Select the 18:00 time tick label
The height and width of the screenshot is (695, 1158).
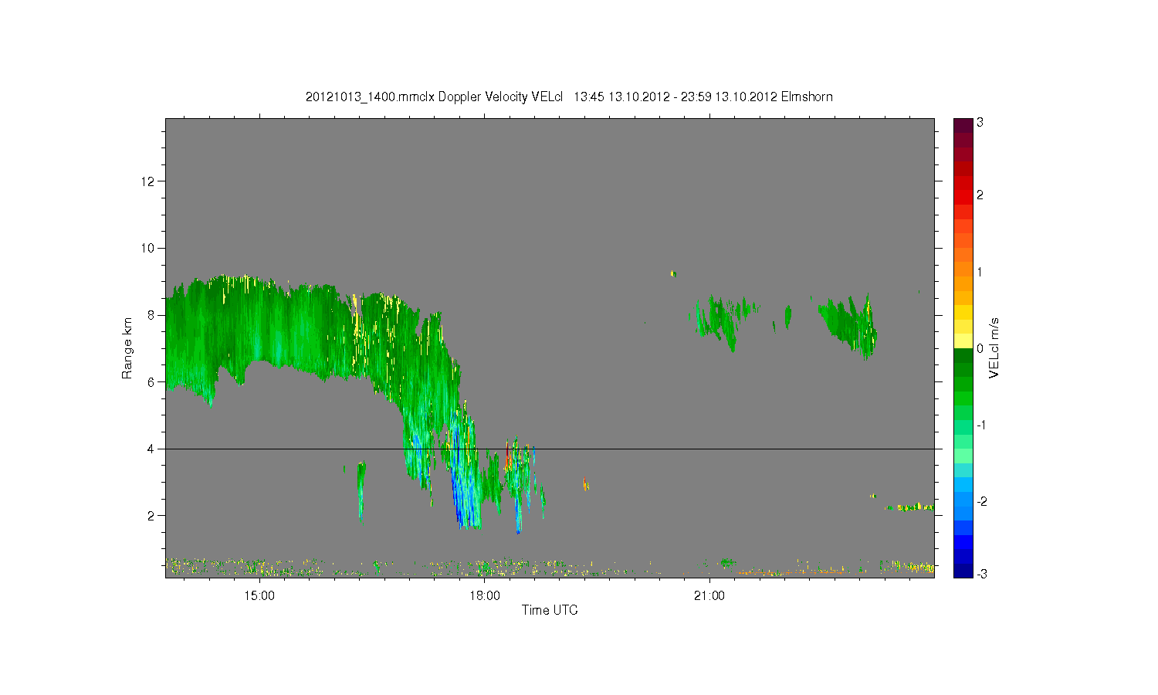(484, 595)
